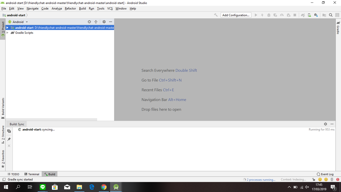Viewport: 341px width, 192px height.
Task: Open Build panel settings gear
Action: pyautogui.click(x=326, y=124)
